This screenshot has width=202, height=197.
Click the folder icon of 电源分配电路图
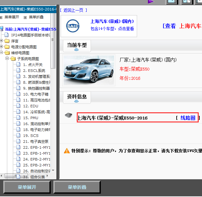pyautogui.click(x=7, y=47)
